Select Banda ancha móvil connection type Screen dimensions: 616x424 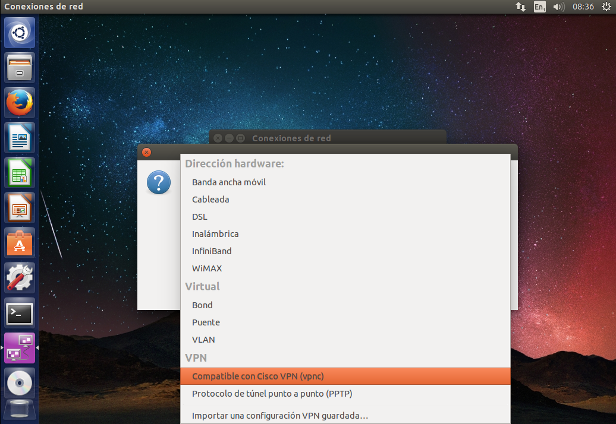pyautogui.click(x=345, y=182)
